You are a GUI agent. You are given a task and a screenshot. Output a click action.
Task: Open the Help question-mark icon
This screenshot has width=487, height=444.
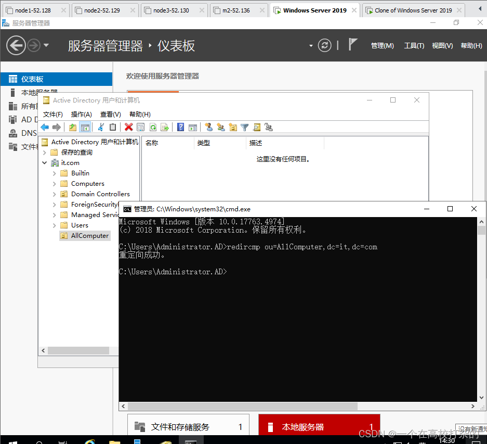180,127
